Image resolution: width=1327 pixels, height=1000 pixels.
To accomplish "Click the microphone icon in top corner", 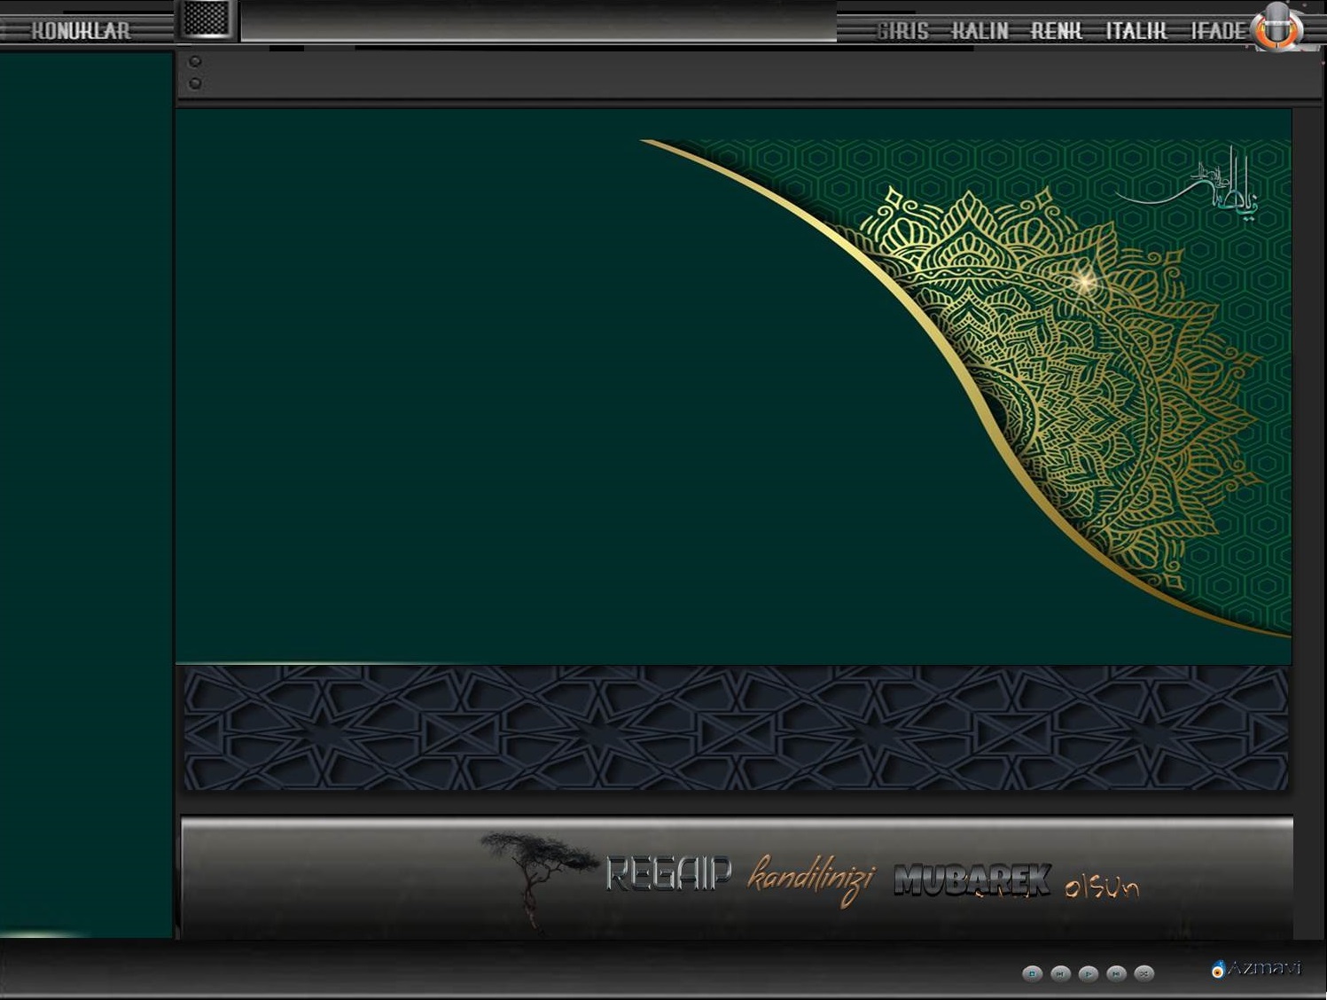I will (x=1276, y=27).
